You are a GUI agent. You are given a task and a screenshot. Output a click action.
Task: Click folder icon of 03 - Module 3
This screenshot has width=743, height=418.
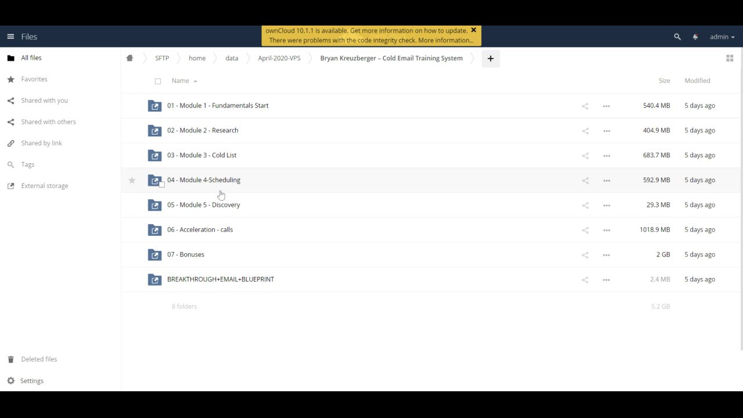[154, 156]
